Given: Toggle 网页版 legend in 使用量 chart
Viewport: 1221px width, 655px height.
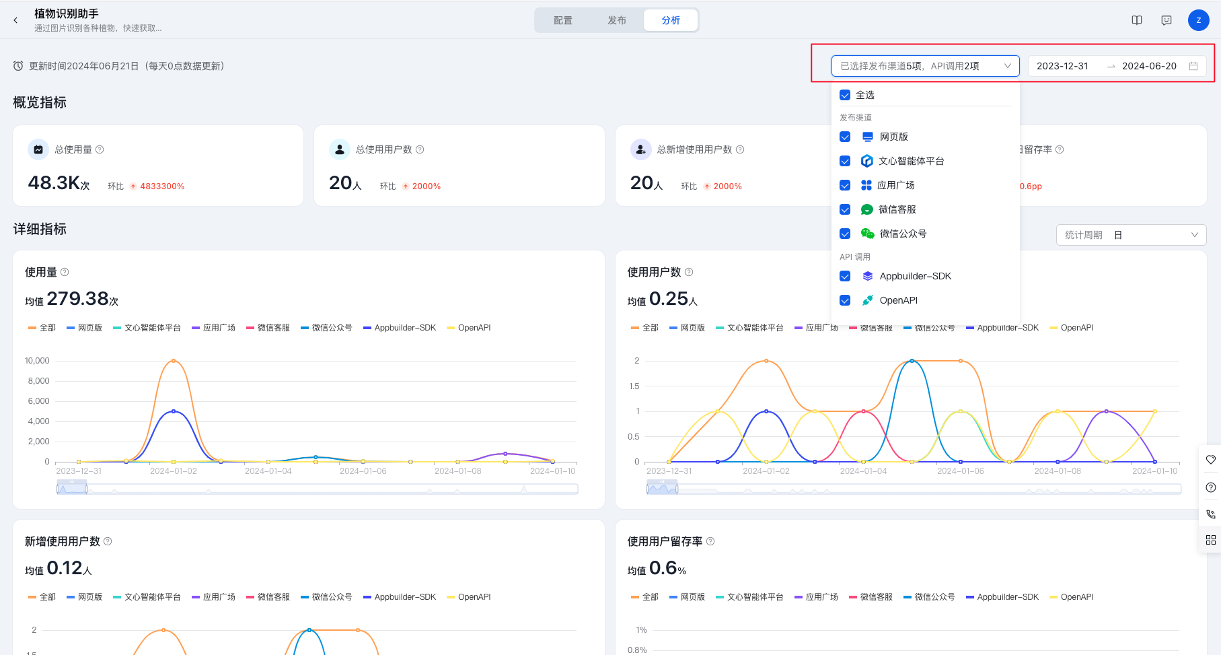Looking at the screenshot, I should [84, 328].
